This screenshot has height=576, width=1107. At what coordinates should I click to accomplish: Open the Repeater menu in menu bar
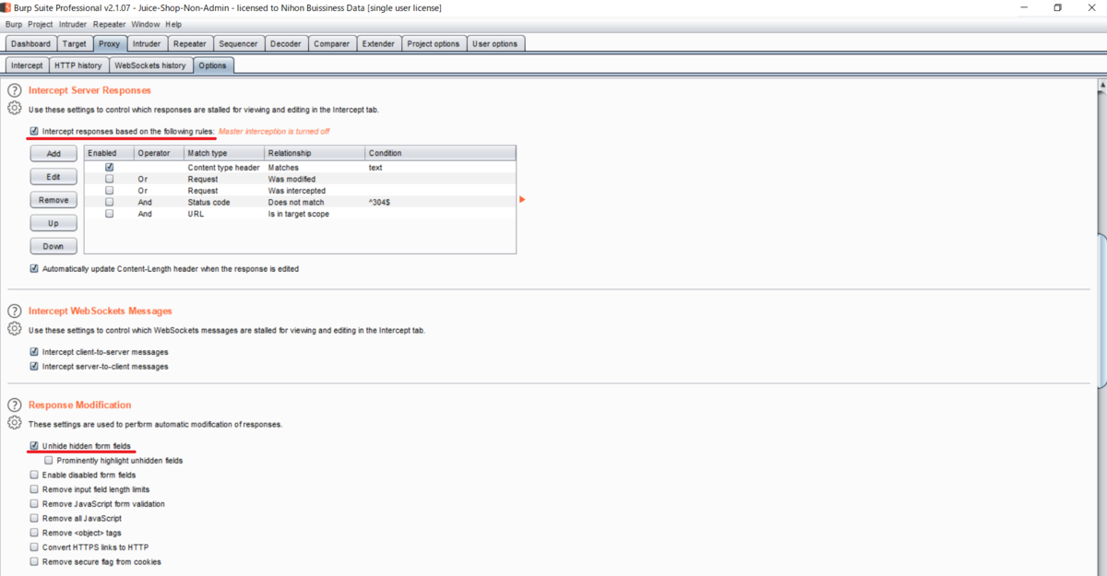coord(110,24)
